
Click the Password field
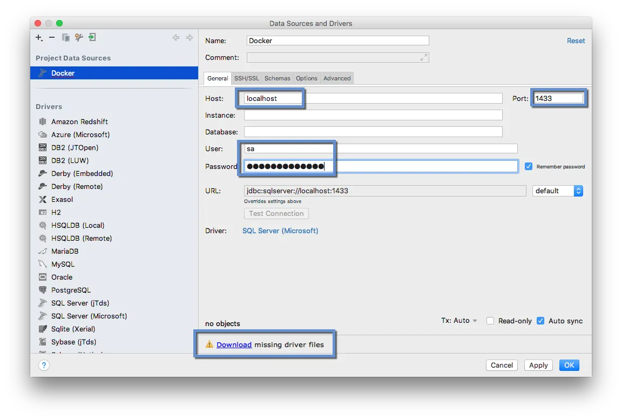(381, 166)
